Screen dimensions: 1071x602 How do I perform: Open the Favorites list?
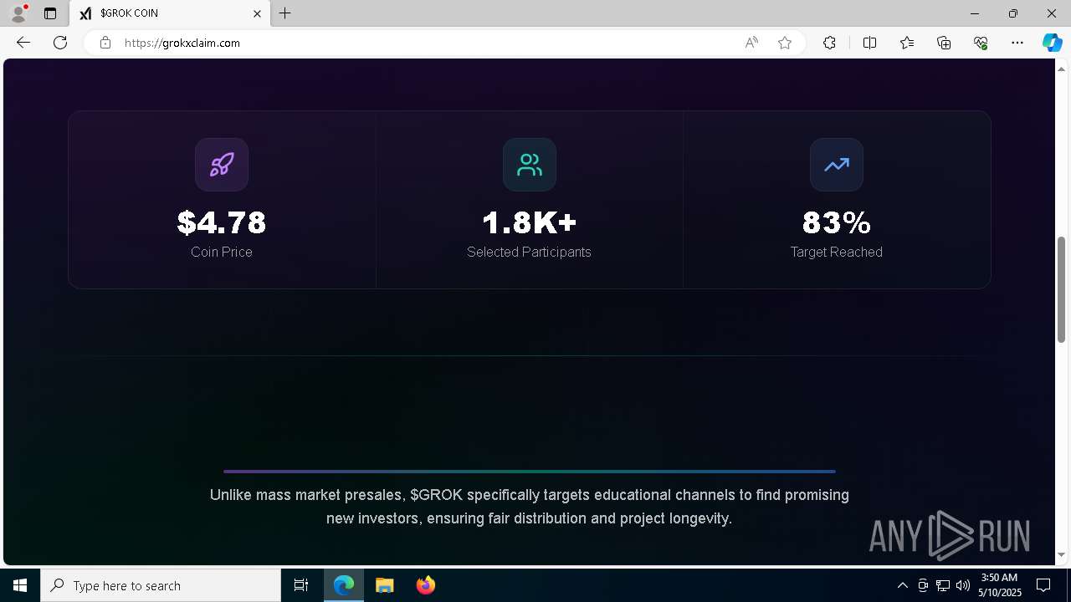(907, 43)
